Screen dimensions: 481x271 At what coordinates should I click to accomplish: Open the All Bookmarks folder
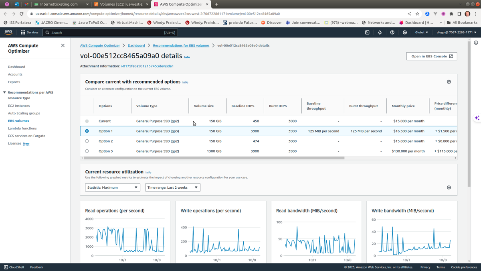[x=462, y=22]
